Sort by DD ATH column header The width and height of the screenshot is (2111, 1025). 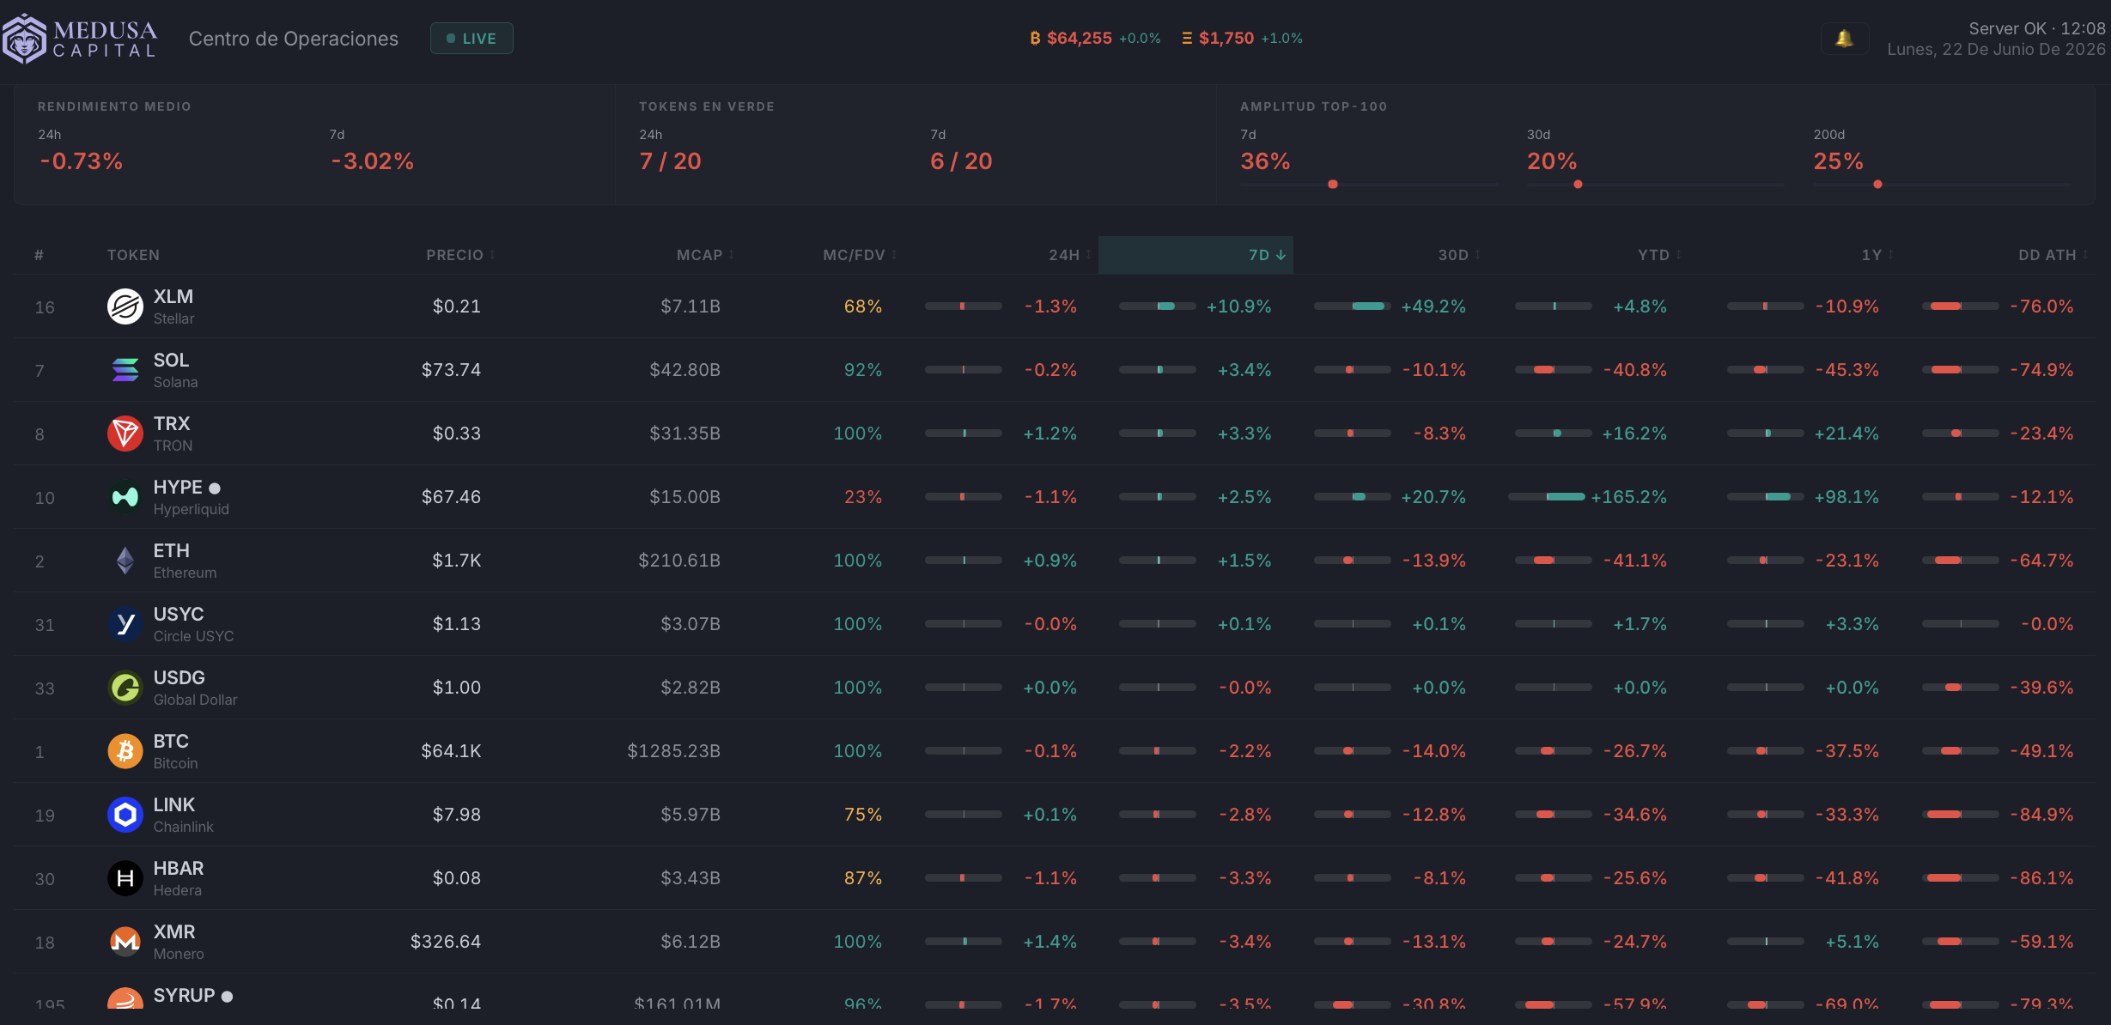(2053, 255)
